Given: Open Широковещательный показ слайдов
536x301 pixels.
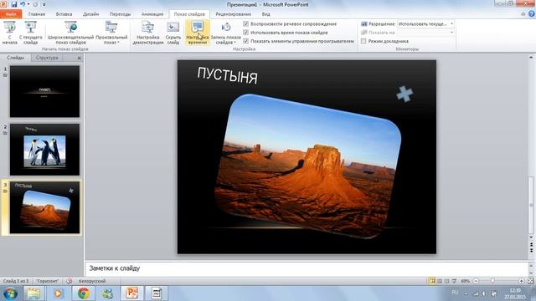Looking at the screenshot, I should click(70, 33).
